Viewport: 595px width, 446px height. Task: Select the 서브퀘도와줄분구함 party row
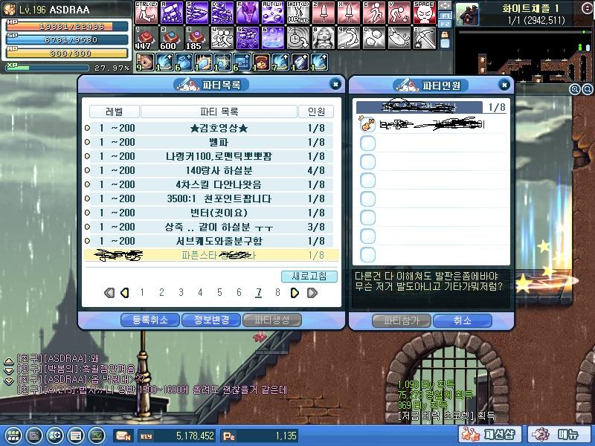[x=210, y=241]
